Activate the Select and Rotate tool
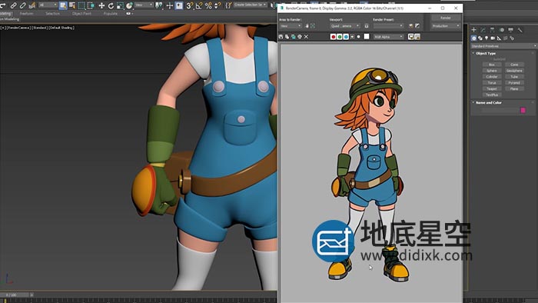The image size is (538, 303). 111,5
